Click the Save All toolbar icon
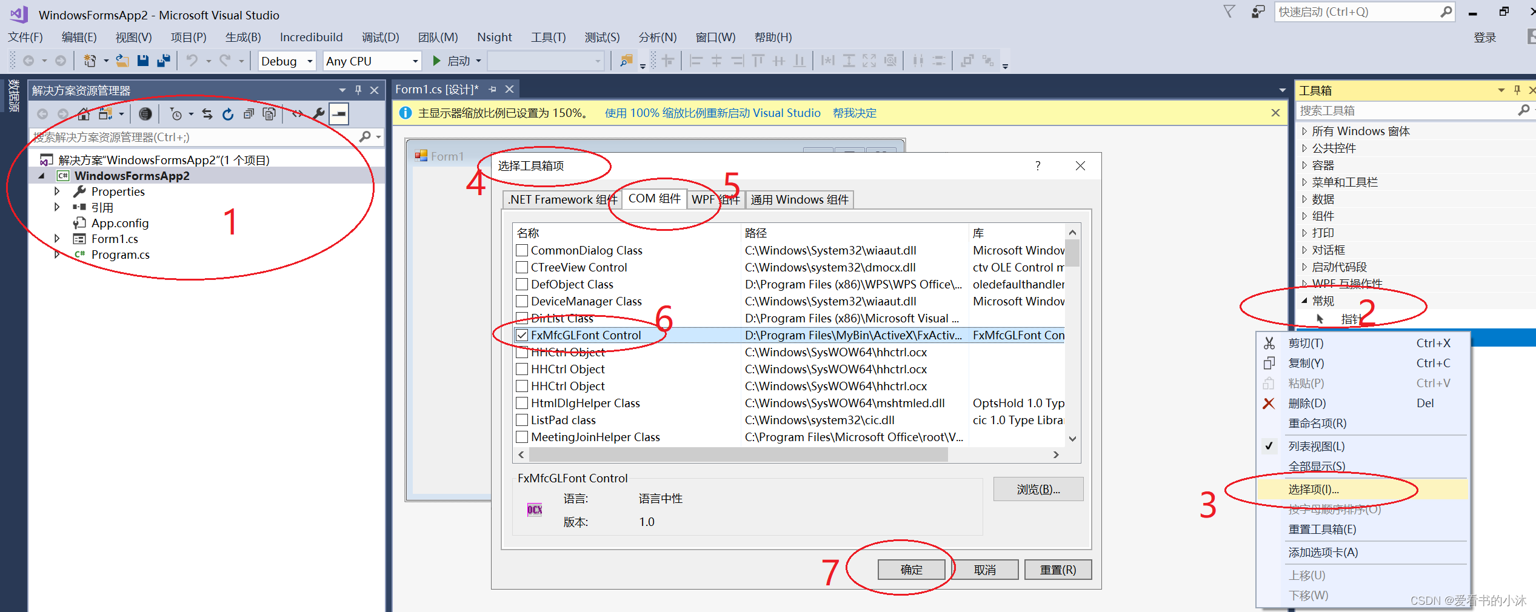This screenshot has width=1536, height=612. [164, 61]
